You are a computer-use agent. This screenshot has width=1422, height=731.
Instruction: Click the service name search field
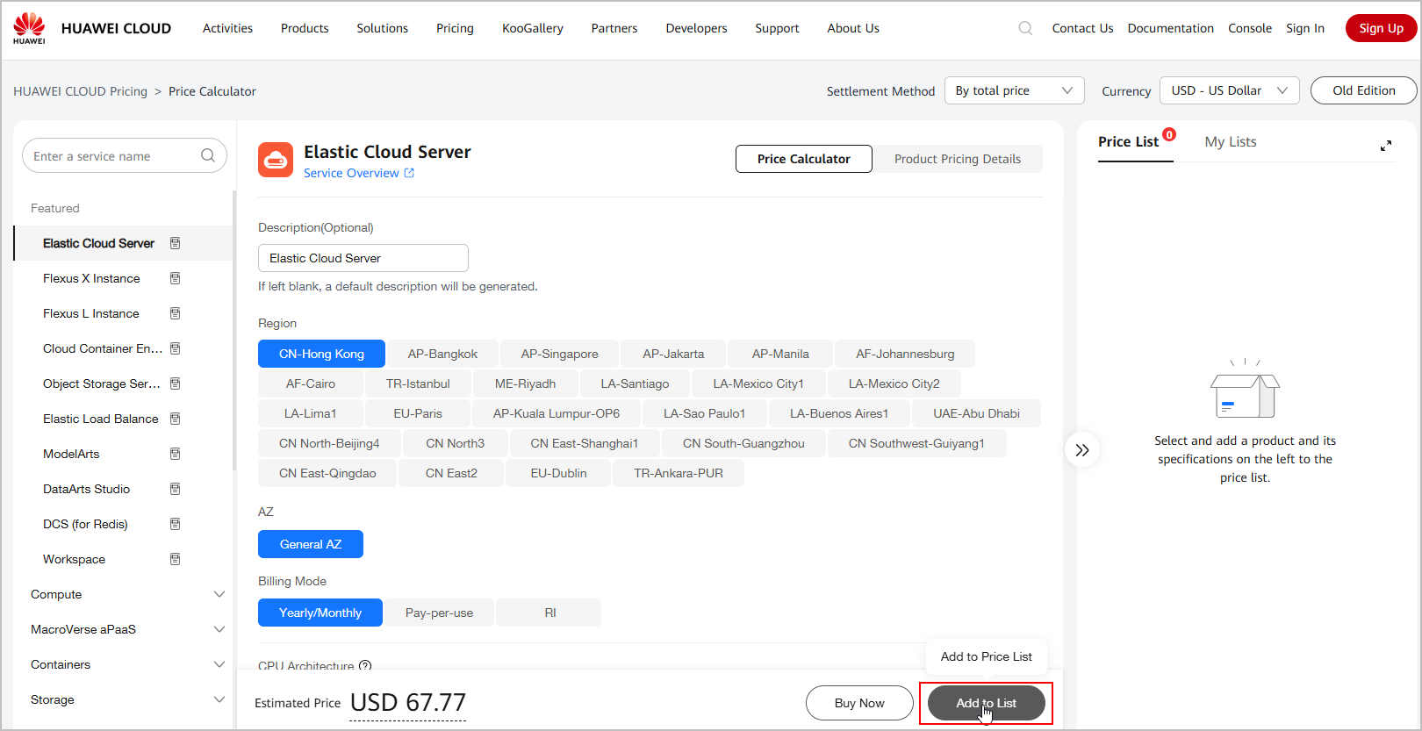[112, 156]
